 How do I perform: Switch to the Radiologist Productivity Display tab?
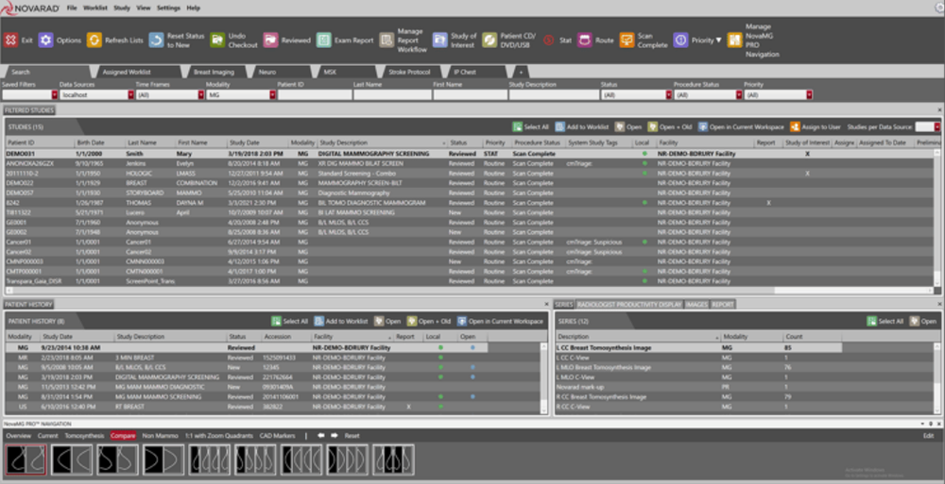click(x=629, y=305)
